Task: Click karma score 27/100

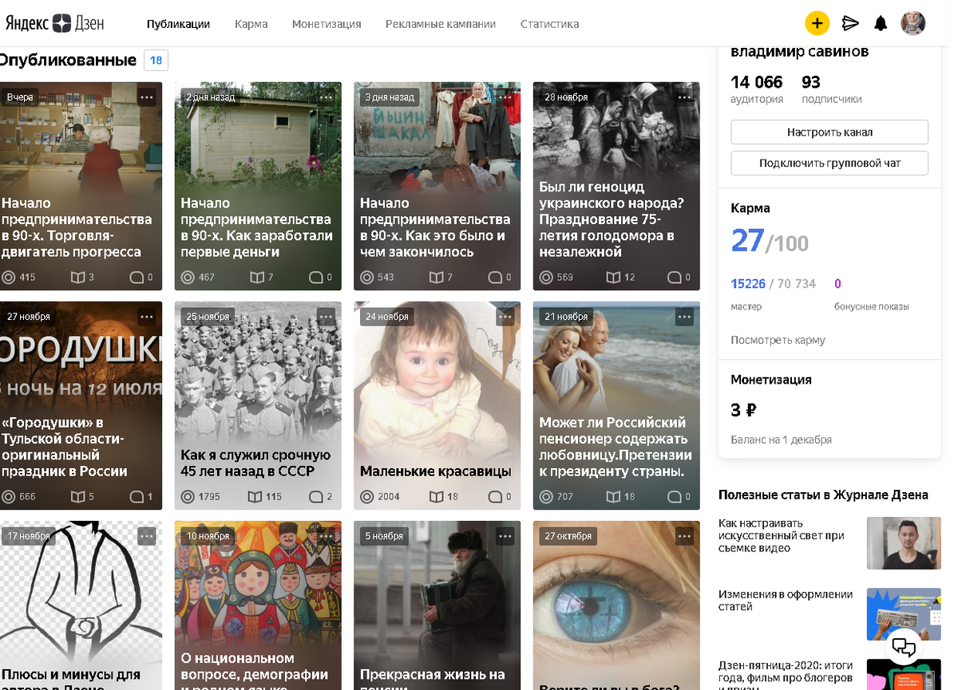Action: pyautogui.click(x=770, y=240)
